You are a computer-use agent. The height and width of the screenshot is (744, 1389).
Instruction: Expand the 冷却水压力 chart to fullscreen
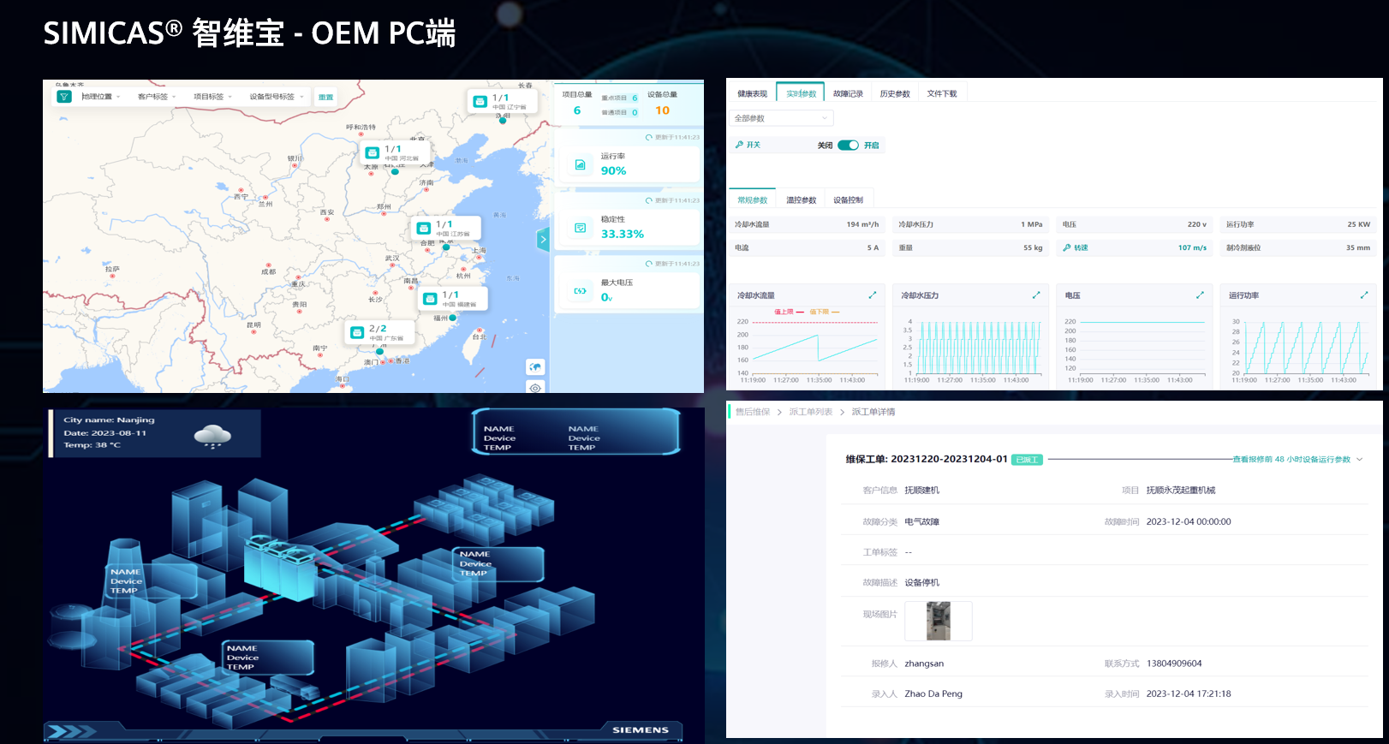coord(1036,295)
